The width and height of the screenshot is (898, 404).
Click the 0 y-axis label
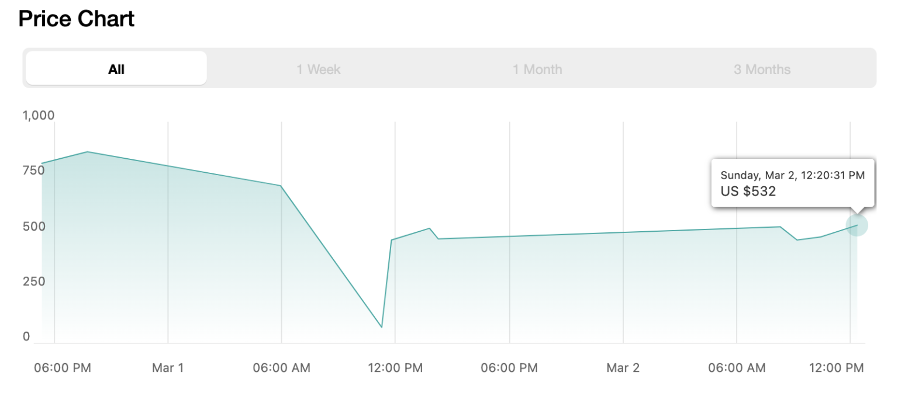pos(26,336)
